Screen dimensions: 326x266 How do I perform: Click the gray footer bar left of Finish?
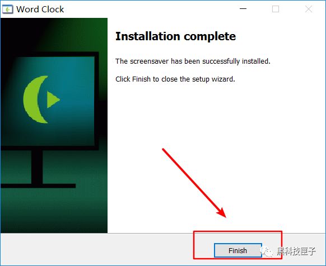pyautogui.click(x=97, y=249)
